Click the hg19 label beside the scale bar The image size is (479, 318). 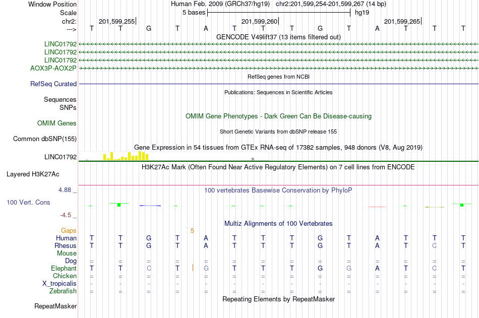coord(362,13)
